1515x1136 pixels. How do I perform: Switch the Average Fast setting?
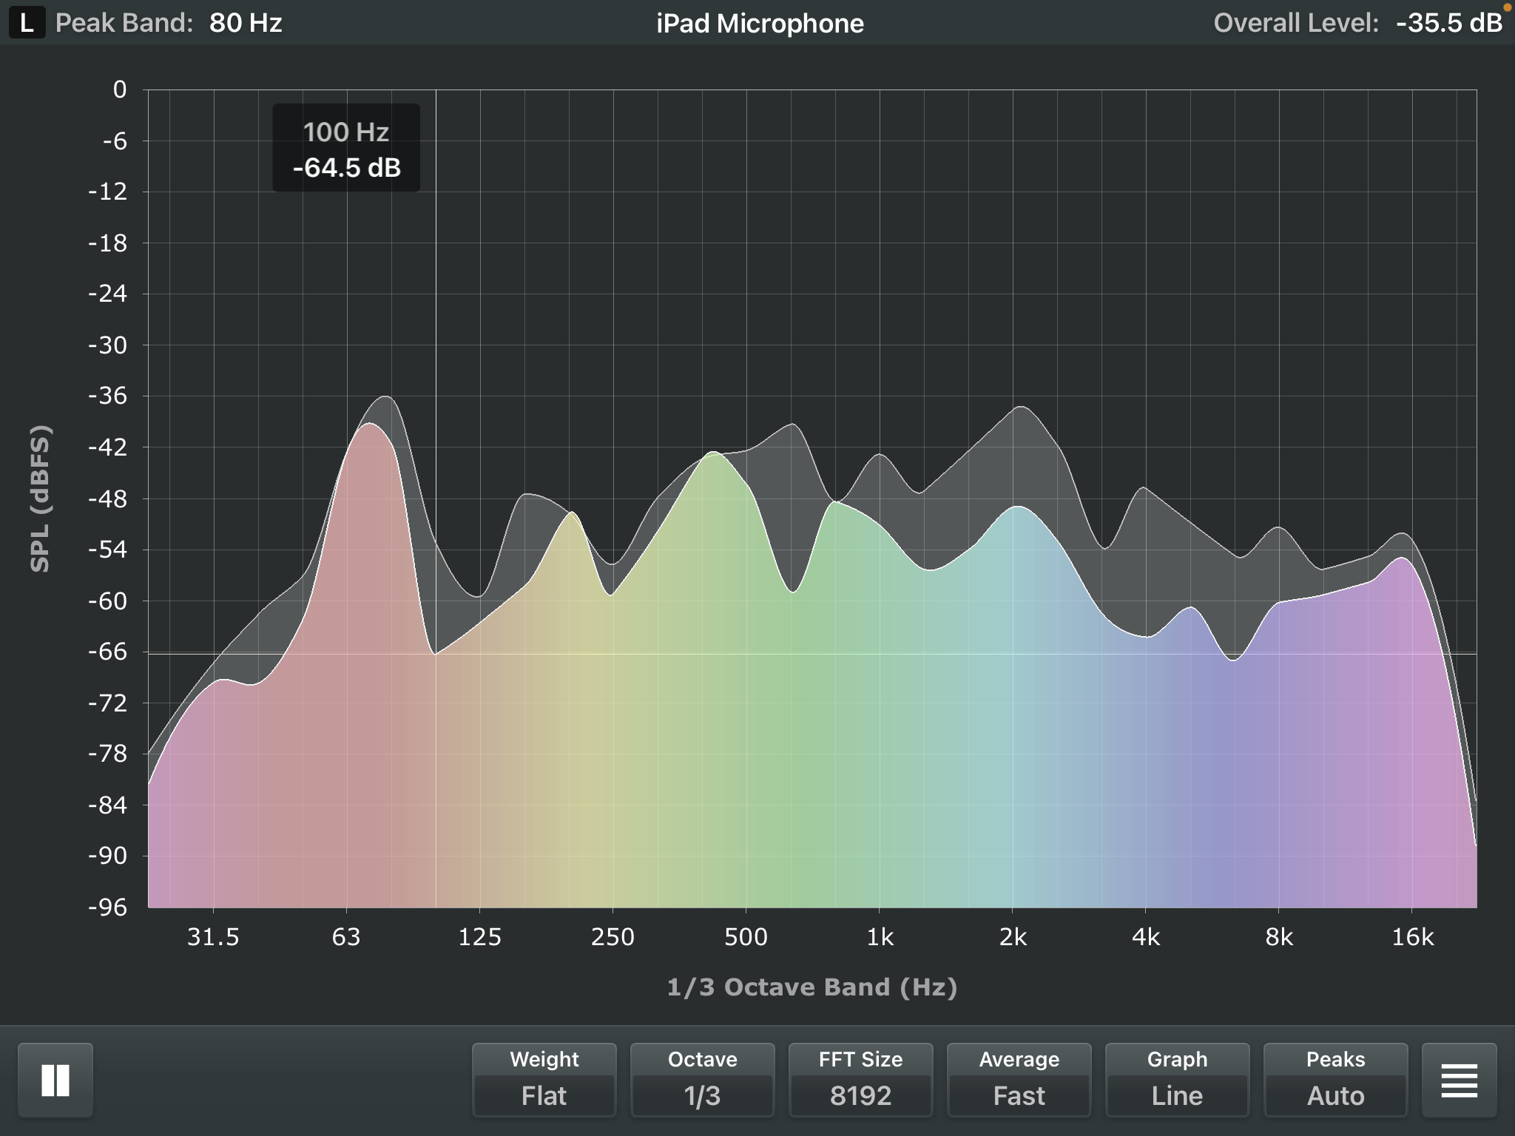coord(1019,1081)
